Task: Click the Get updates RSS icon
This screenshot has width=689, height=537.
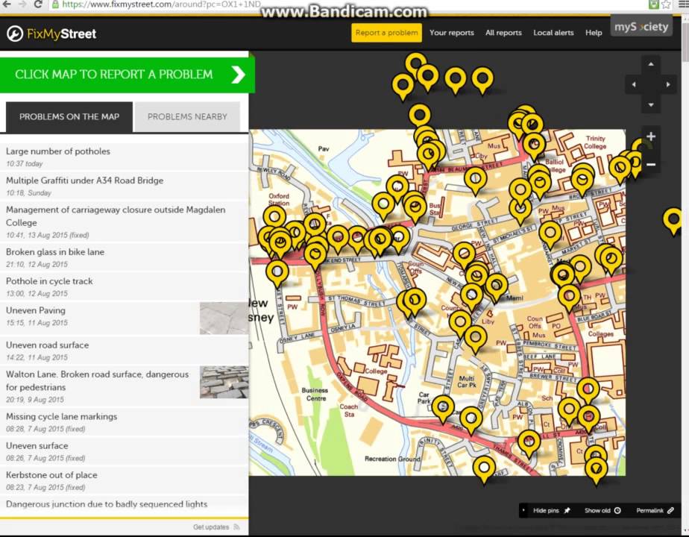Action: tap(237, 527)
